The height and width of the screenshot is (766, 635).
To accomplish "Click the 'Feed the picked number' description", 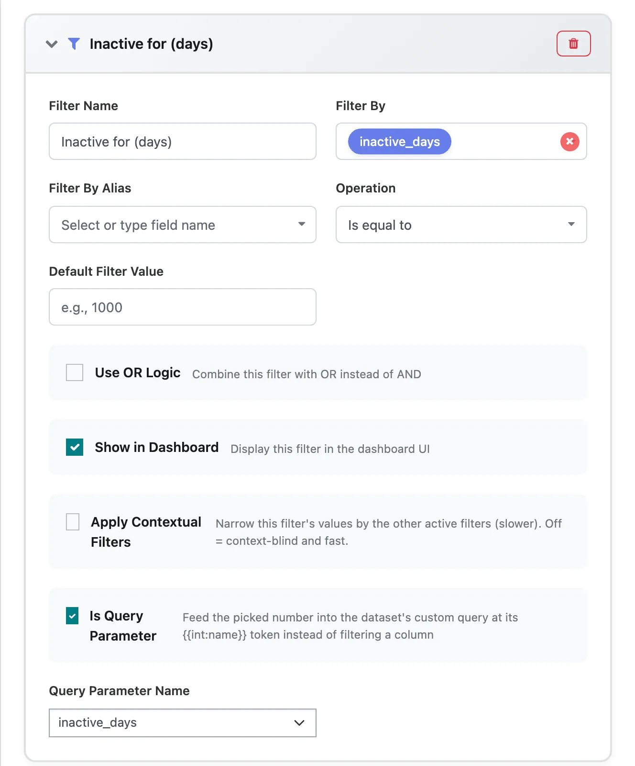I will (x=350, y=626).
